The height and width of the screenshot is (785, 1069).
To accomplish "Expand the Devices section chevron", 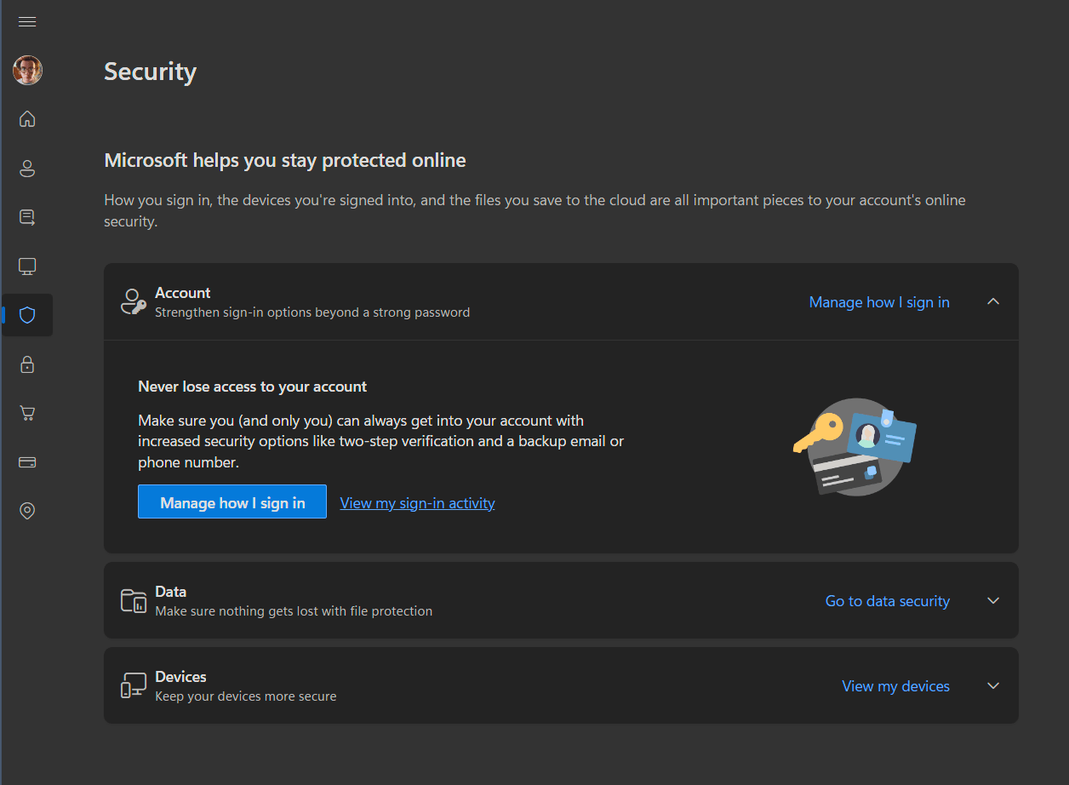I will coord(992,686).
